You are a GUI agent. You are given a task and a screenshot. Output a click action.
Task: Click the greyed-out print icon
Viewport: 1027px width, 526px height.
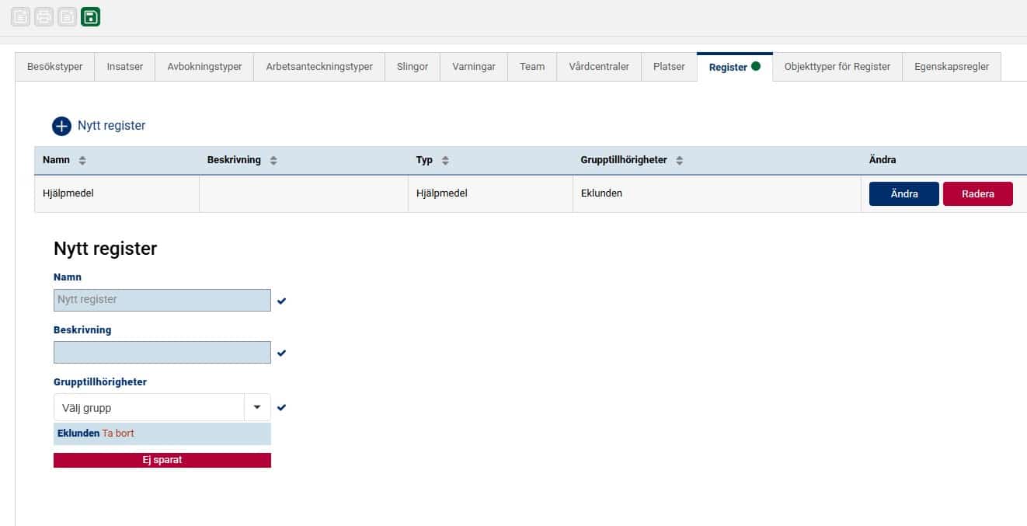[x=44, y=16]
